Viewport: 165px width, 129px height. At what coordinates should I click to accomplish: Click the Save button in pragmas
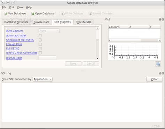pyautogui.click(x=73, y=64)
